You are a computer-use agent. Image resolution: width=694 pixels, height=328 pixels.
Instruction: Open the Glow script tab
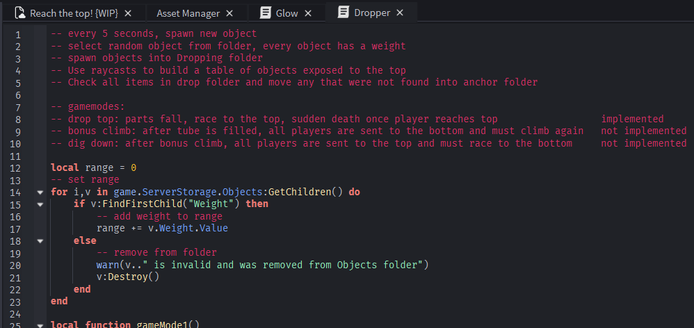click(286, 13)
